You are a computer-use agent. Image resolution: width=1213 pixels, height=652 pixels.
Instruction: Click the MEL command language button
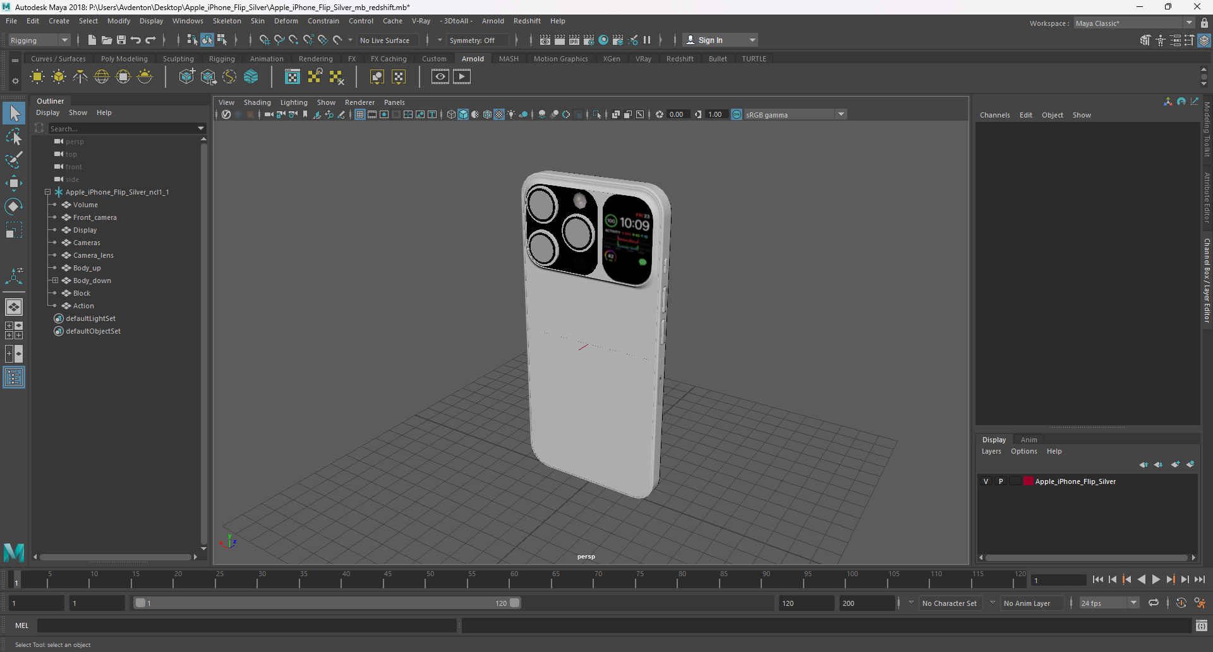click(x=22, y=625)
